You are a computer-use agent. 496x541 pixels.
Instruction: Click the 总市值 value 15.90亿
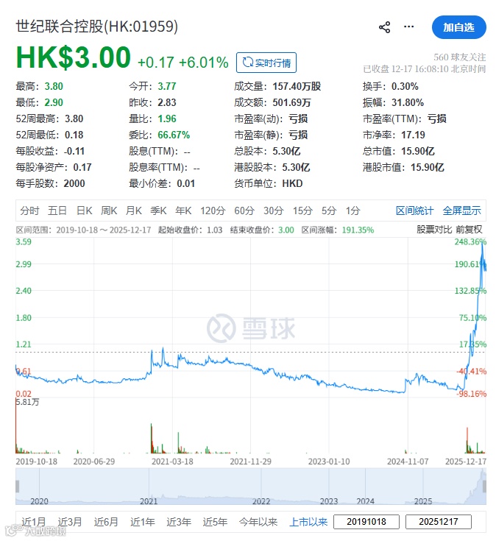[418, 151]
